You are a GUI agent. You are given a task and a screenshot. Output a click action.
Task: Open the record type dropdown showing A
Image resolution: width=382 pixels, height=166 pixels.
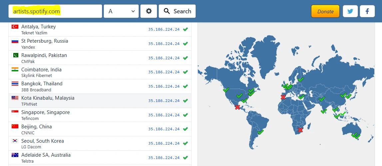point(121,11)
